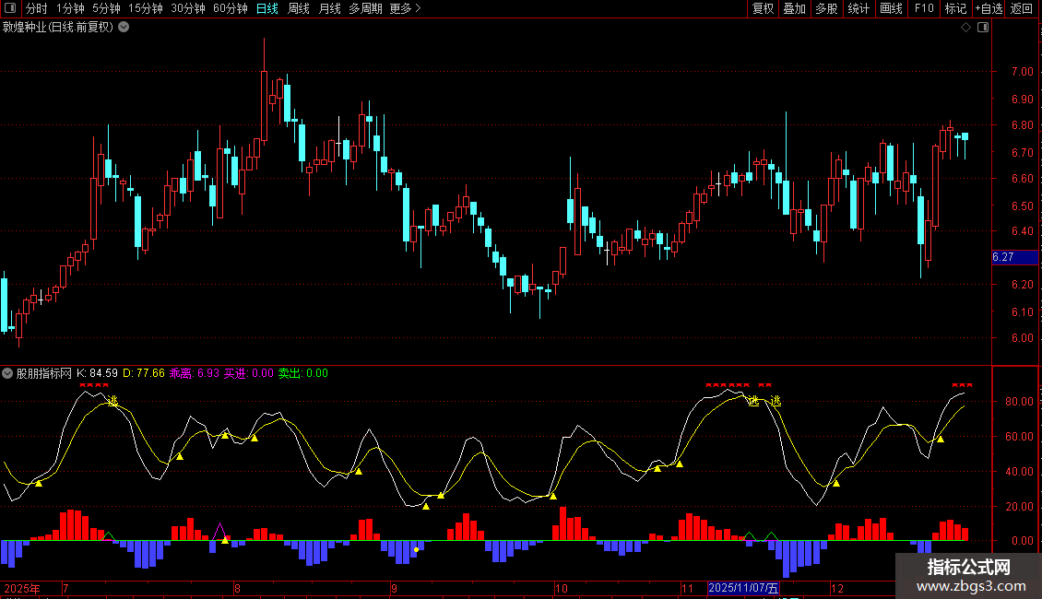Open the indicator settings circle icon
Image resolution: width=1042 pixels, height=599 pixels.
[x=7, y=373]
